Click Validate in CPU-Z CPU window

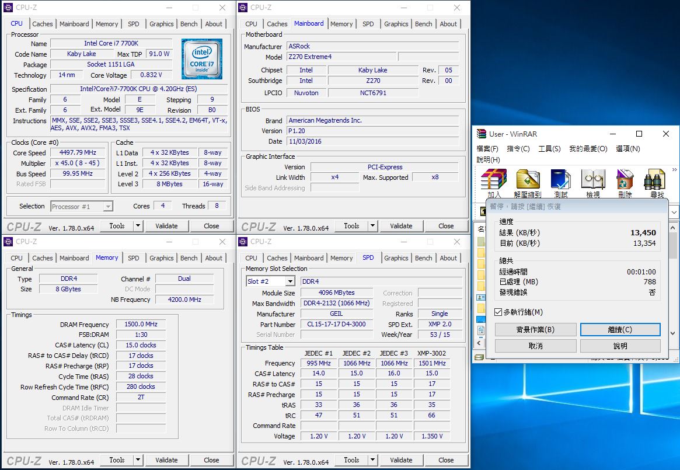pos(166,226)
